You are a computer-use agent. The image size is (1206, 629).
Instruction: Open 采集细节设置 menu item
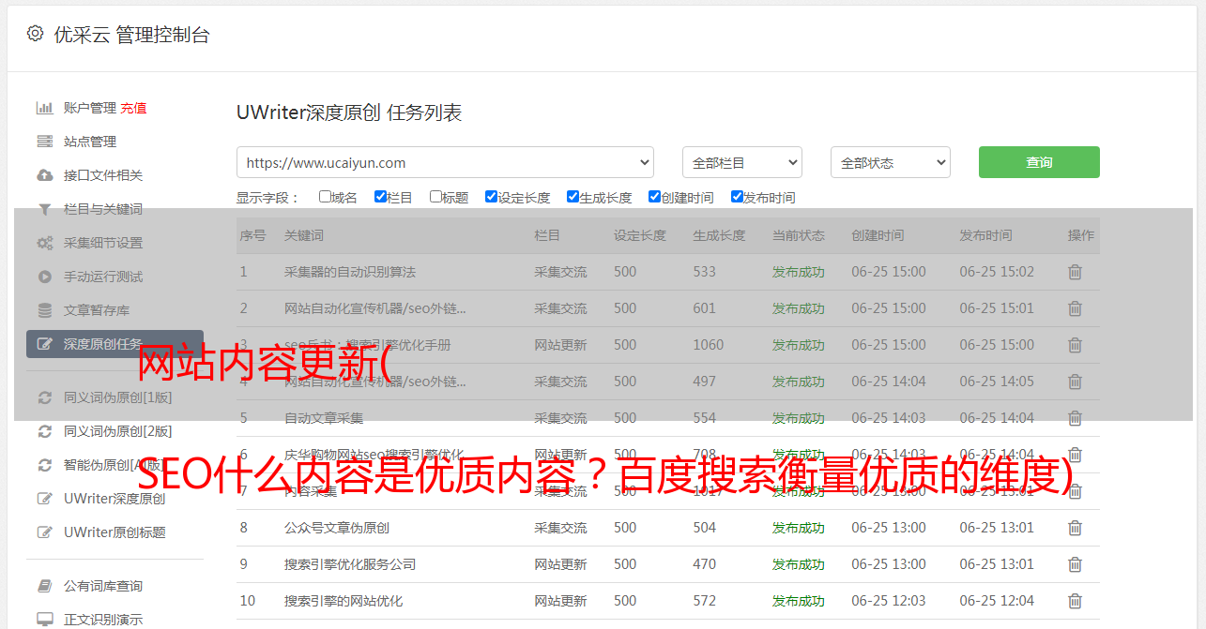(103, 243)
